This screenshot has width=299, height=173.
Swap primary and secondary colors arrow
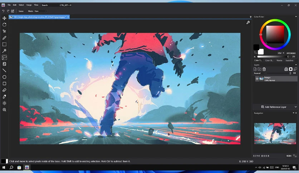coord(255,52)
